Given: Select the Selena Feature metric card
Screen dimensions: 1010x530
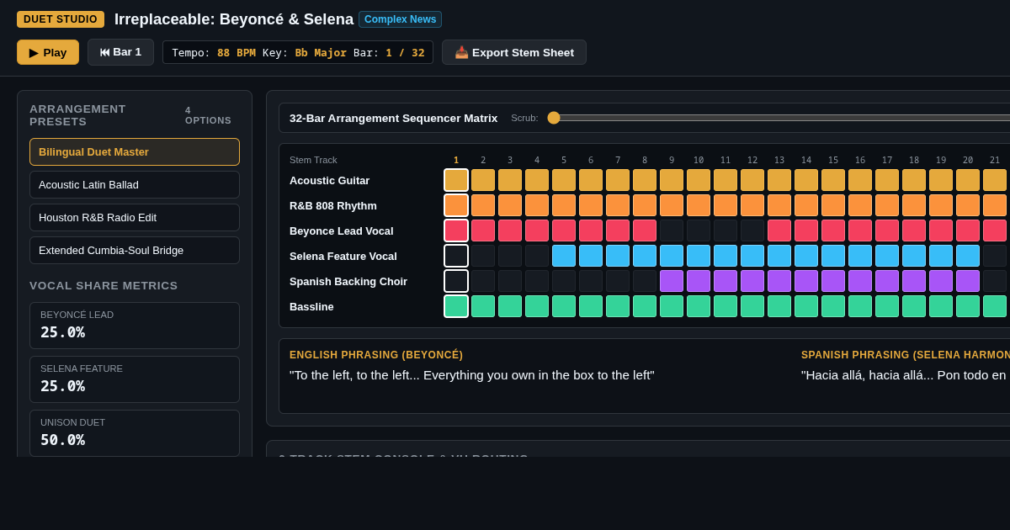Looking at the screenshot, I should pos(135,379).
